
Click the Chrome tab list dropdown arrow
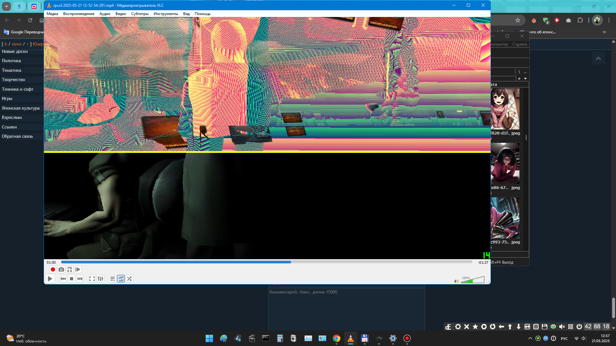click(x=6, y=6)
